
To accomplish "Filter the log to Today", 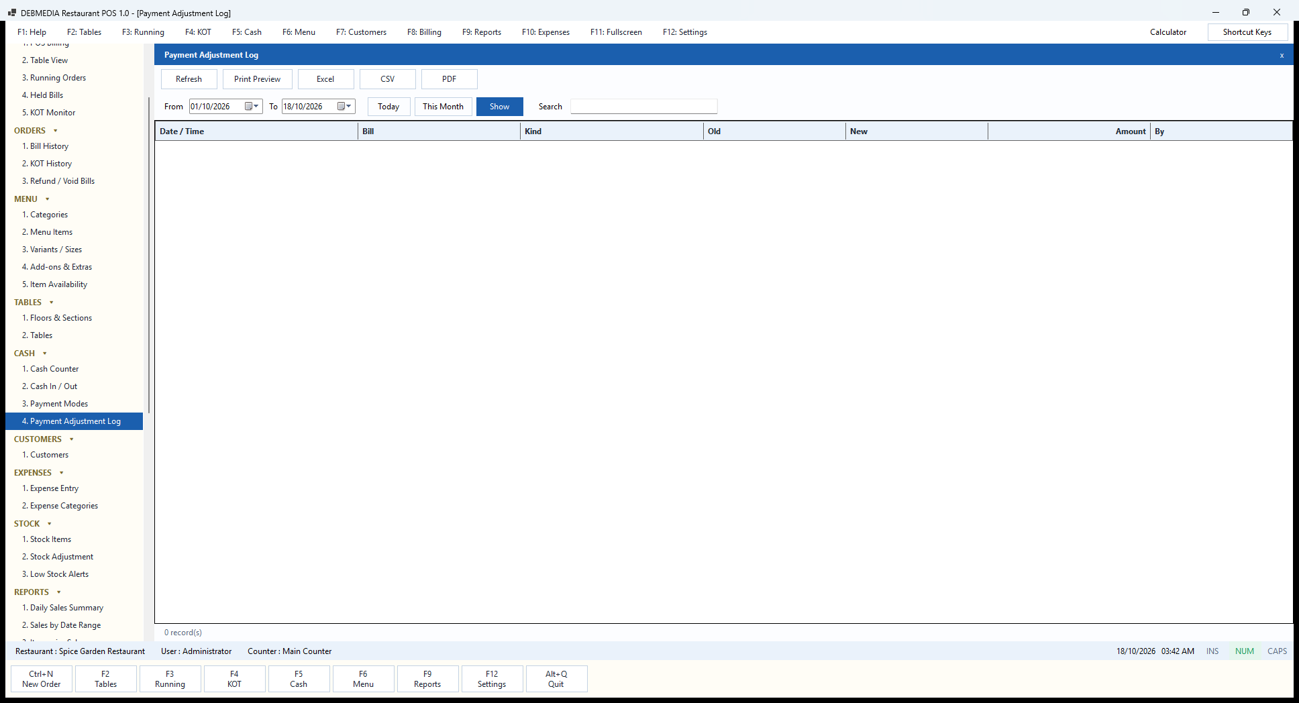I will tap(389, 107).
